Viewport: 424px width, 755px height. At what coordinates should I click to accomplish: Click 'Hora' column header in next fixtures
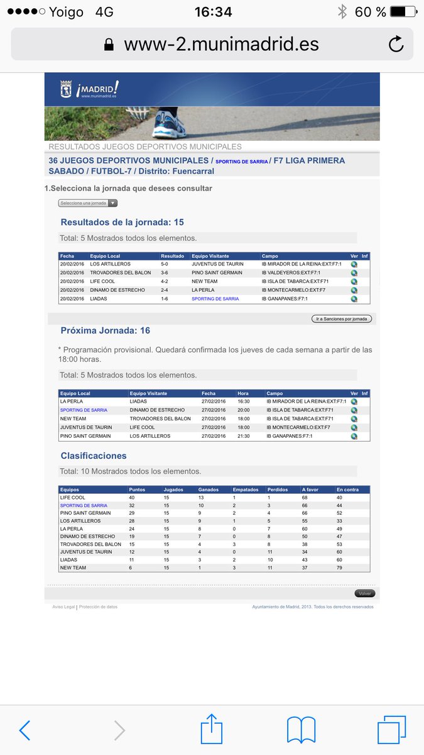point(242,393)
